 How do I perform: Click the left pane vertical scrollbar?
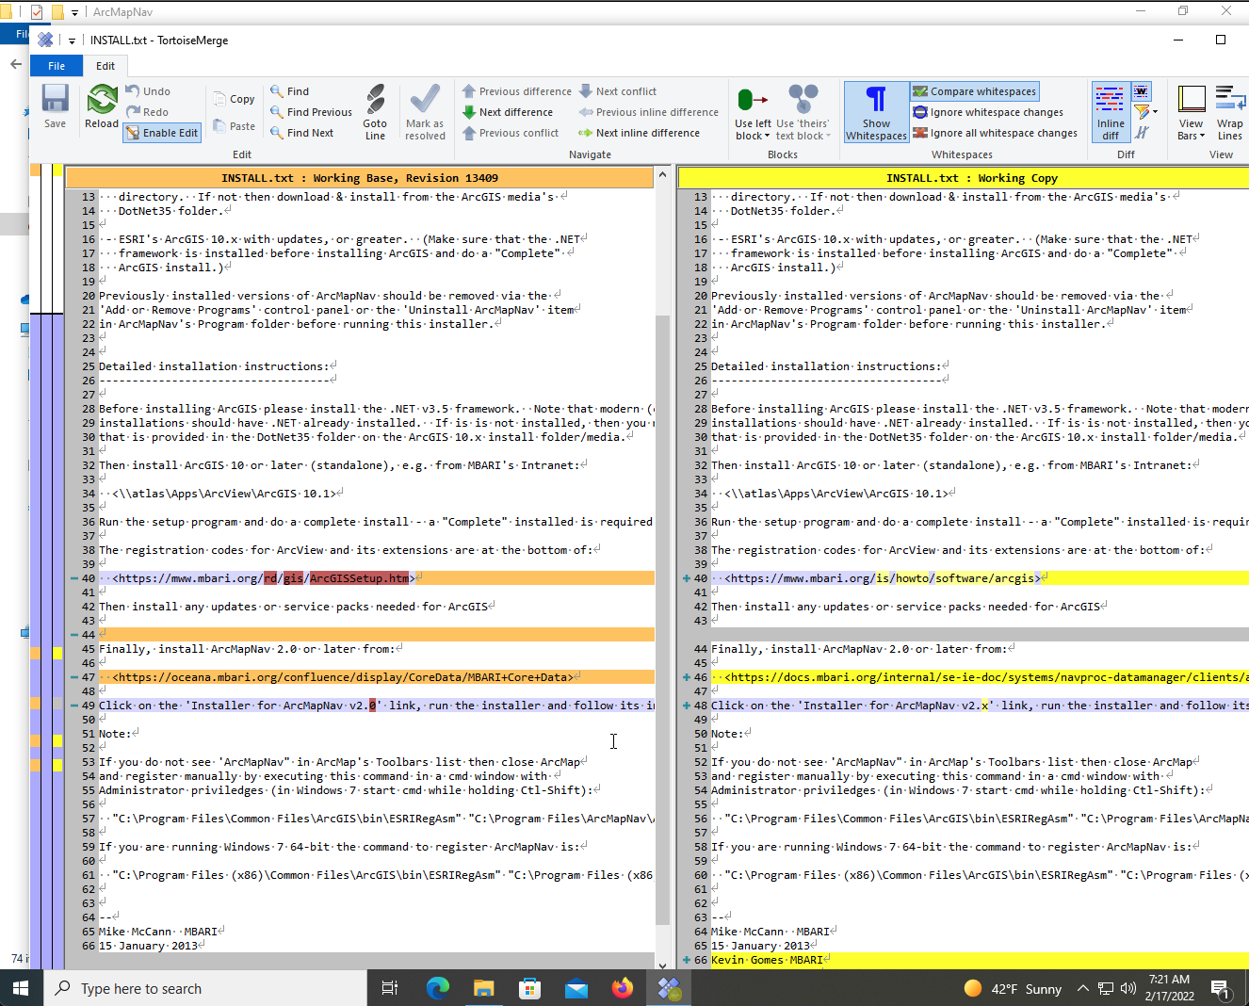pyautogui.click(x=662, y=565)
